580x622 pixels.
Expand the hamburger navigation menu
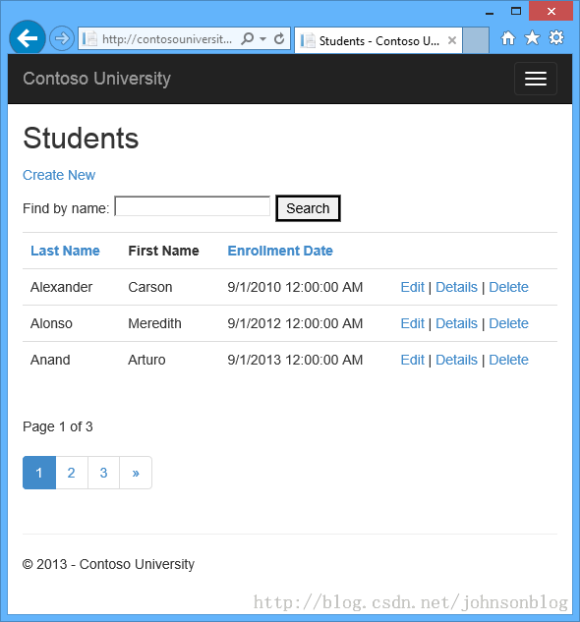point(536,79)
